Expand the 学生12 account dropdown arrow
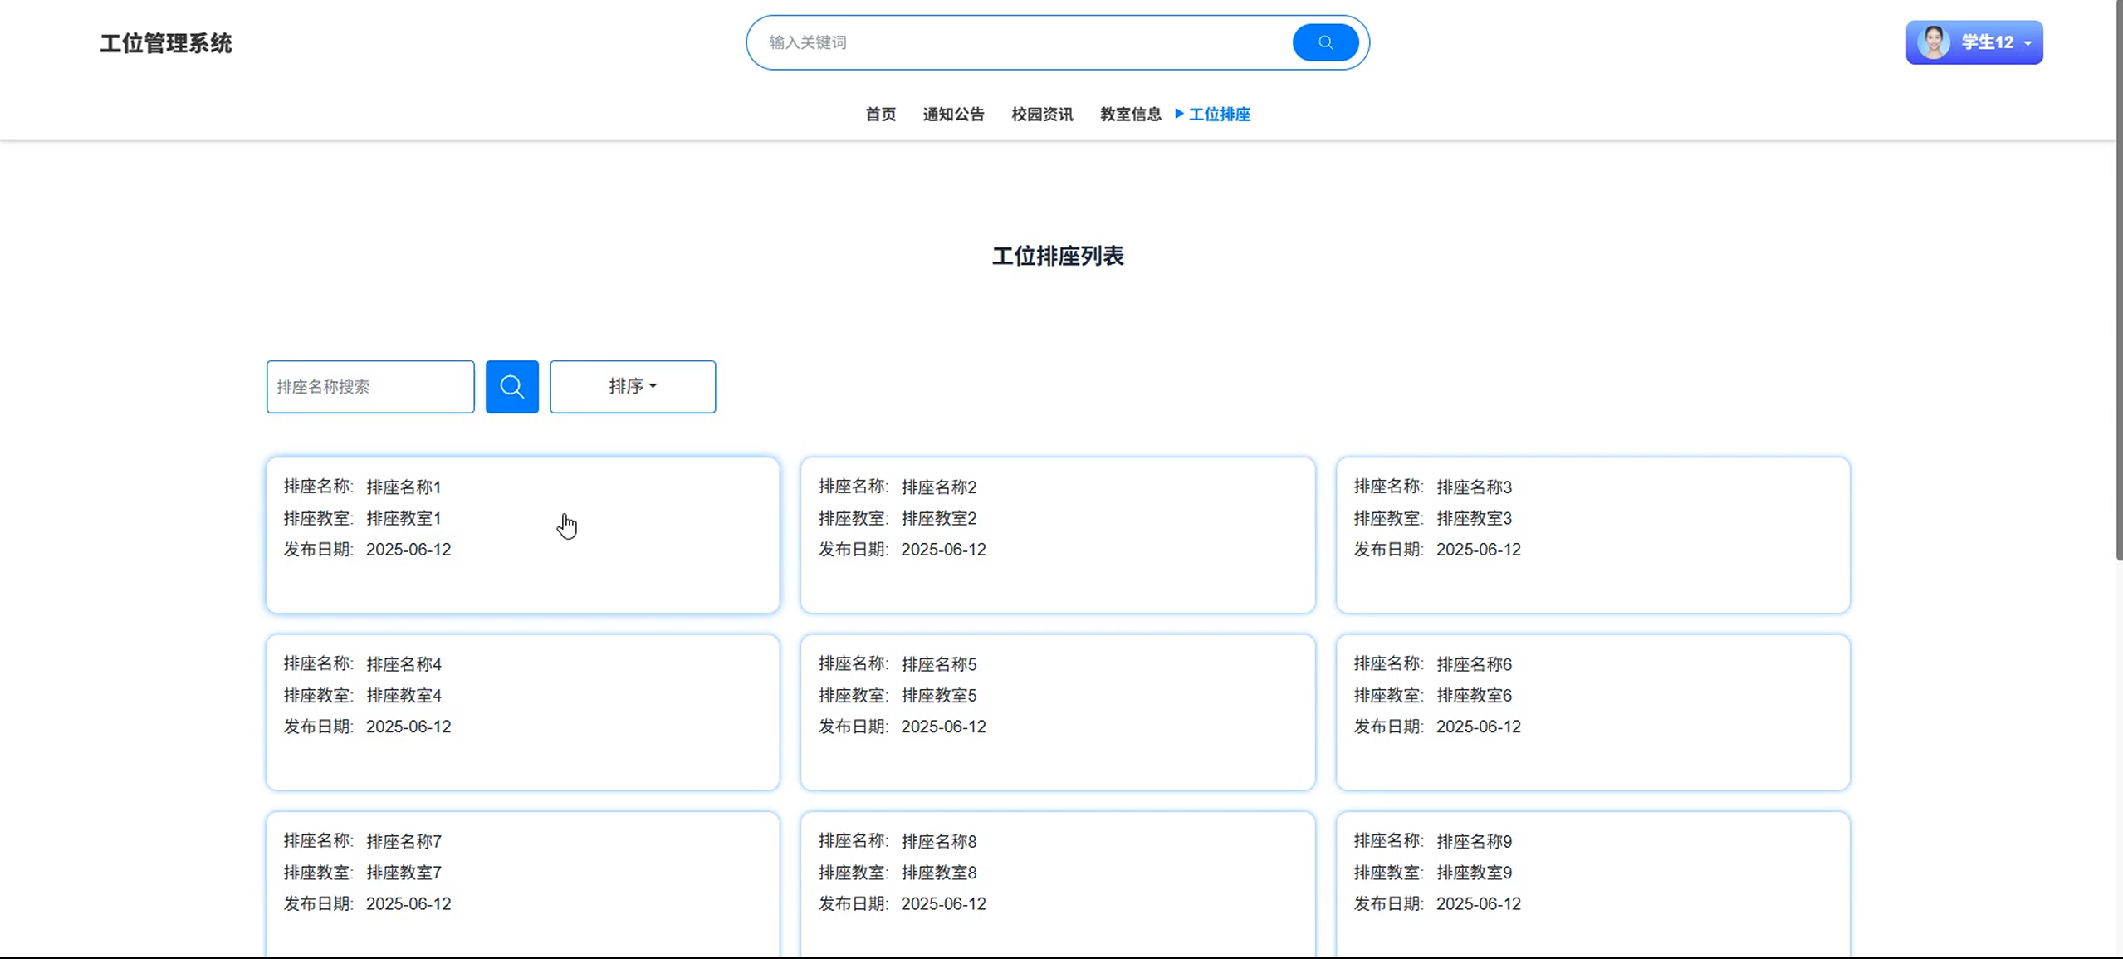2123x959 pixels. click(2028, 43)
